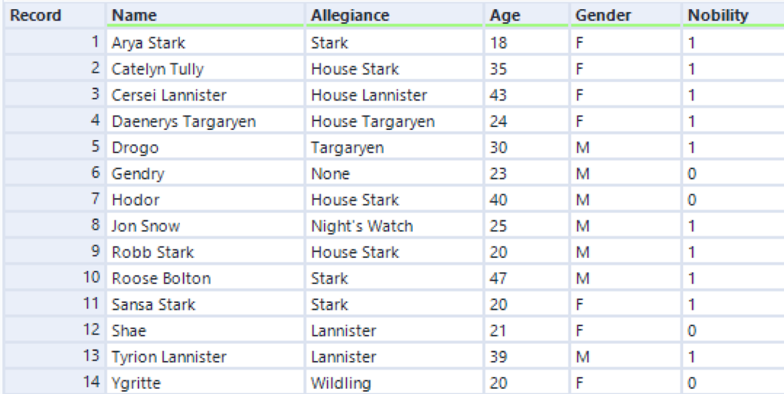Click the Name column header

(205, 15)
